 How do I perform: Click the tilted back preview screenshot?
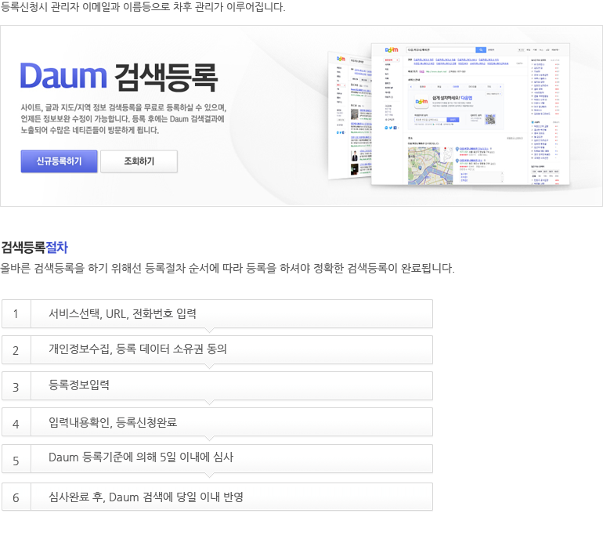350,114
